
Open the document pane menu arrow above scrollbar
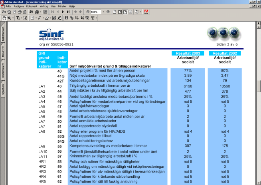coord(258,23)
